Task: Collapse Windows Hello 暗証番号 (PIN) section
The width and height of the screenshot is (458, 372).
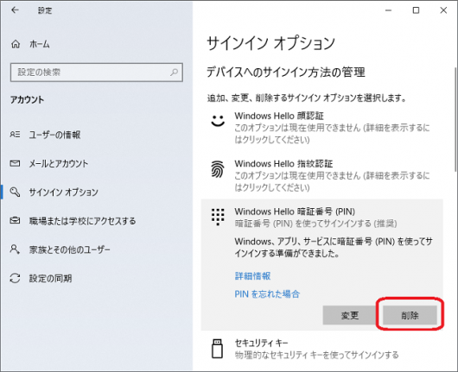Action: point(321,218)
